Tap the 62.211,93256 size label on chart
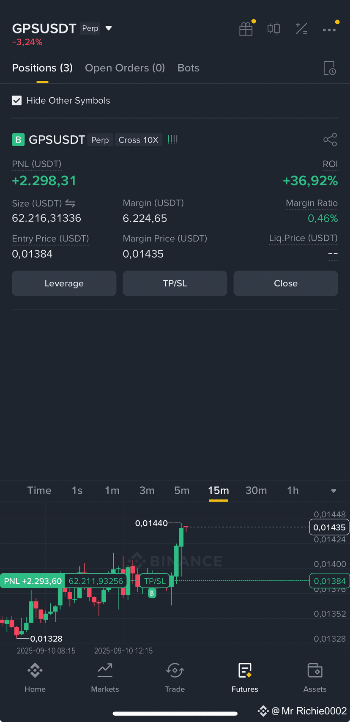This screenshot has width=350, height=722. pyautogui.click(x=96, y=581)
